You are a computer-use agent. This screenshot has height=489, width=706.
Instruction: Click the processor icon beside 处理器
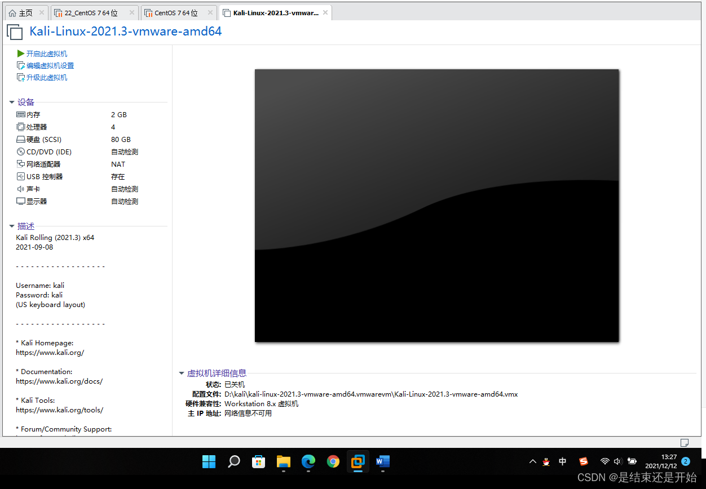point(21,127)
